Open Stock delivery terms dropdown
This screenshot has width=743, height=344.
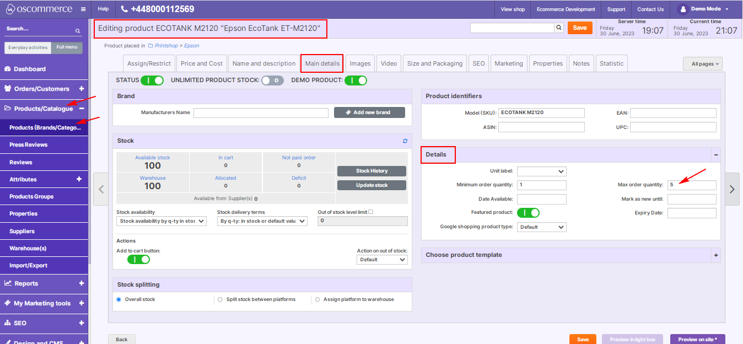point(262,221)
